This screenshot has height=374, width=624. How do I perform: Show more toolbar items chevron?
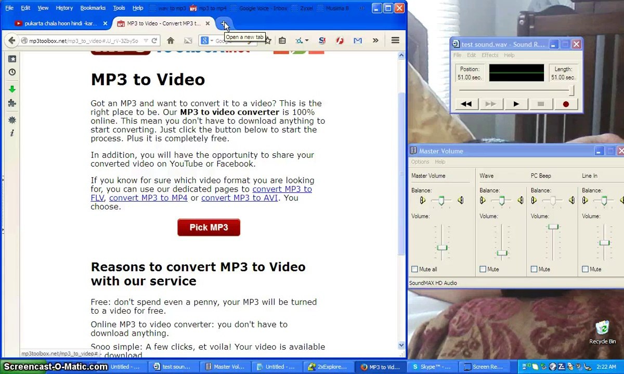tap(375, 41)
